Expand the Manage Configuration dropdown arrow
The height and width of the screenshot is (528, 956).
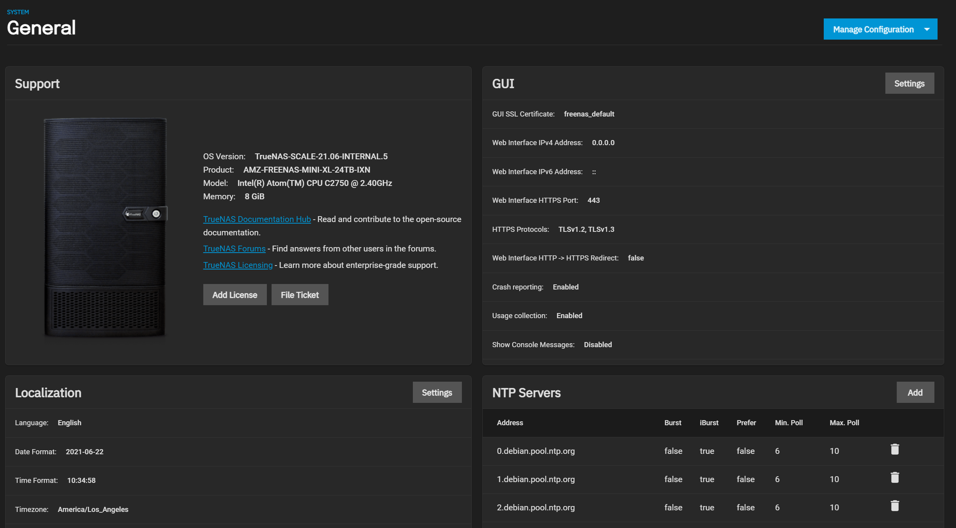[927, 29]
